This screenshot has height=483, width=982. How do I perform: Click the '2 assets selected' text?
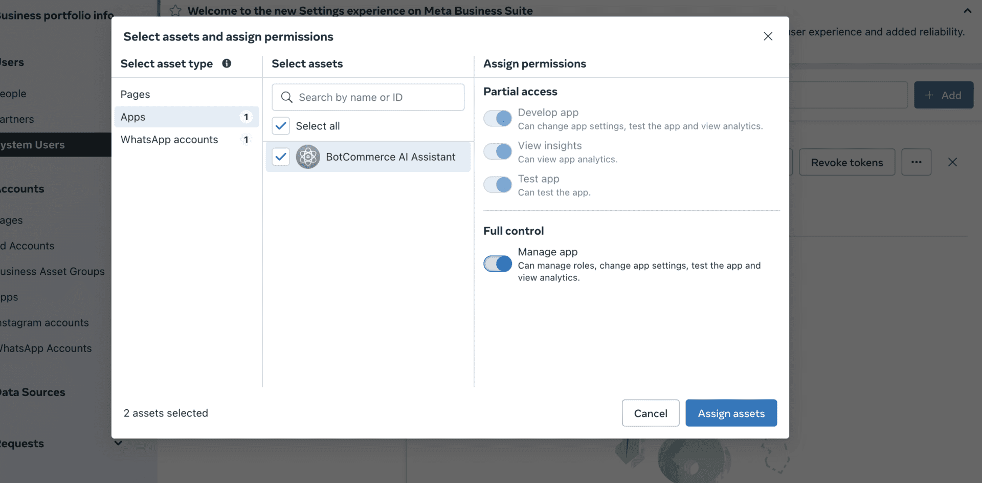166,413
